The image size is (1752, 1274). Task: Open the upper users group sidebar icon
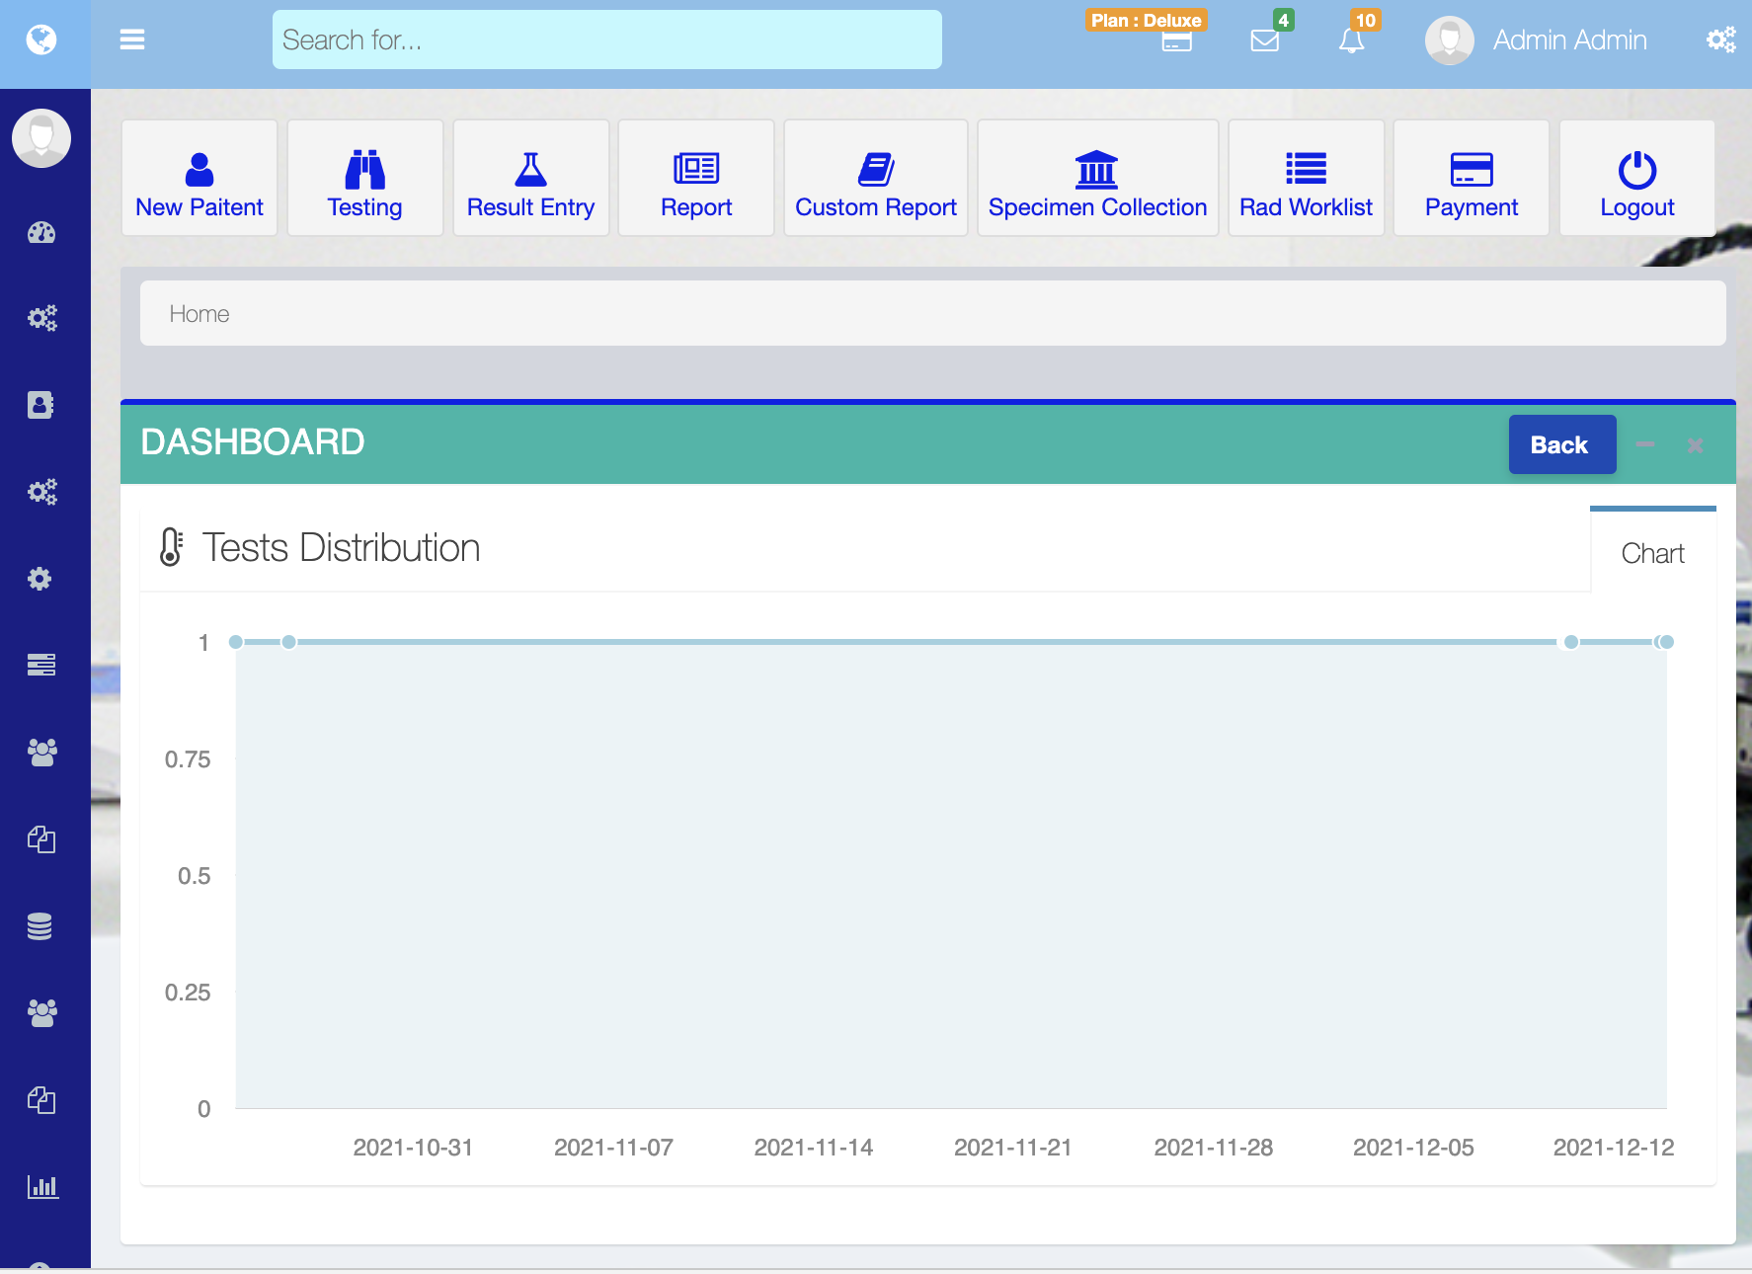pyautogui.click(x=42, y=753)
